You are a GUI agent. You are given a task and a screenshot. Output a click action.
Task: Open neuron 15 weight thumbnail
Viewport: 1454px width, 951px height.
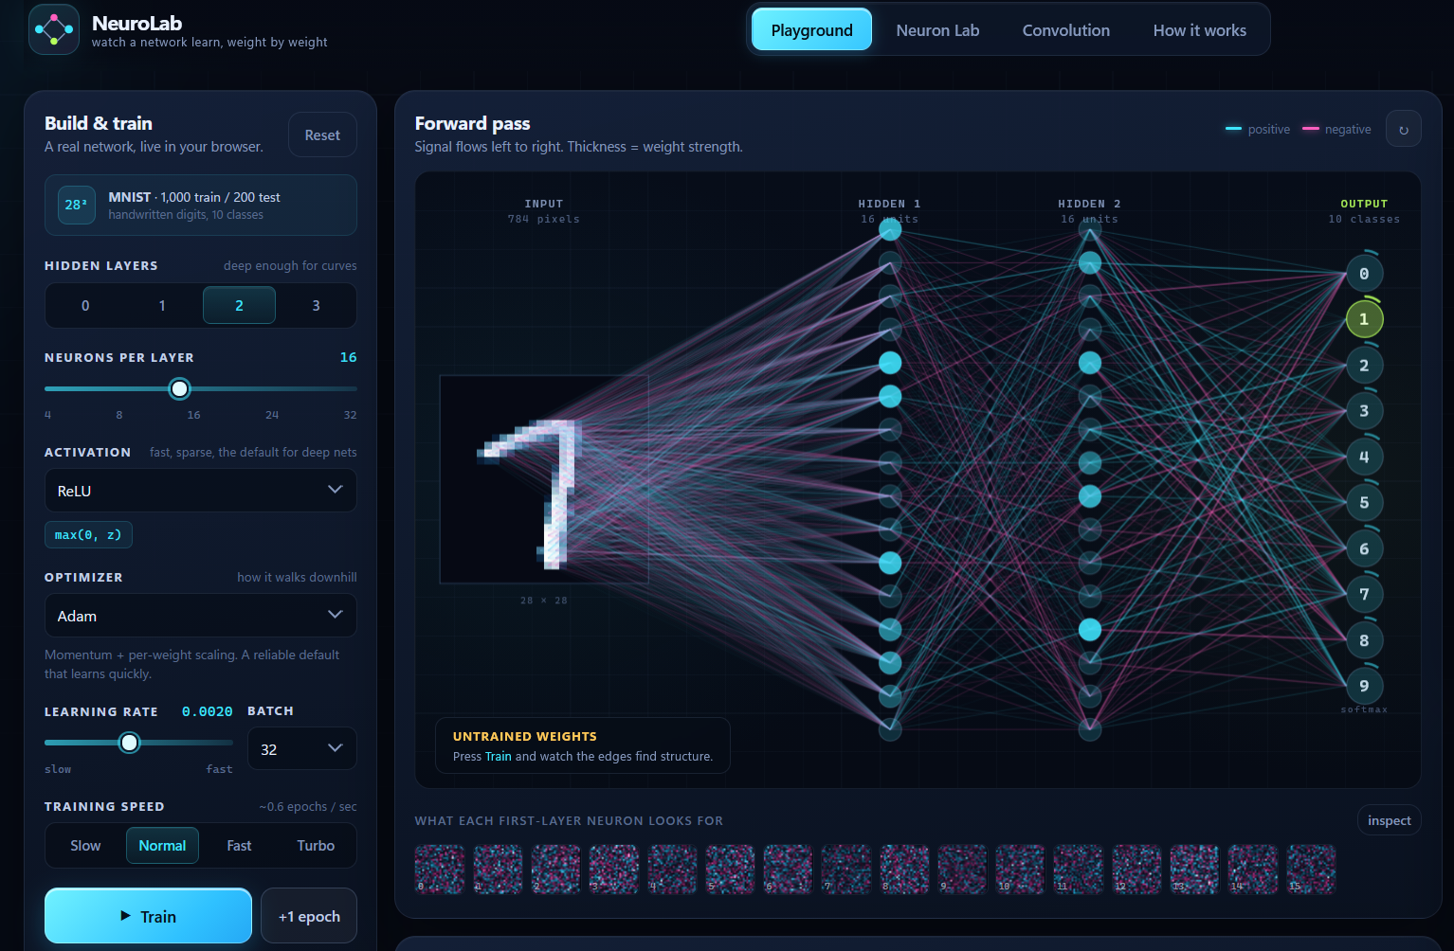tap(1311, 870)
